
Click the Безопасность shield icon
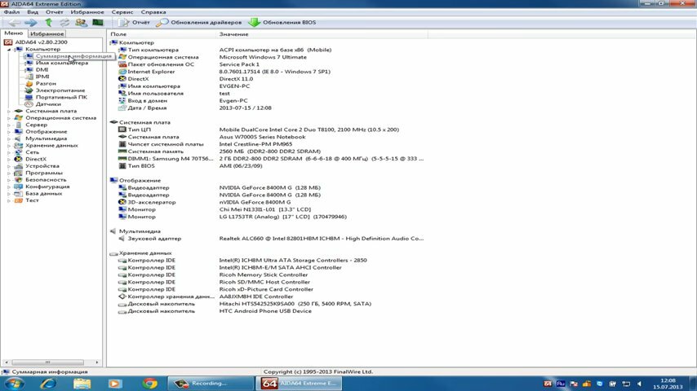(18, 180)
